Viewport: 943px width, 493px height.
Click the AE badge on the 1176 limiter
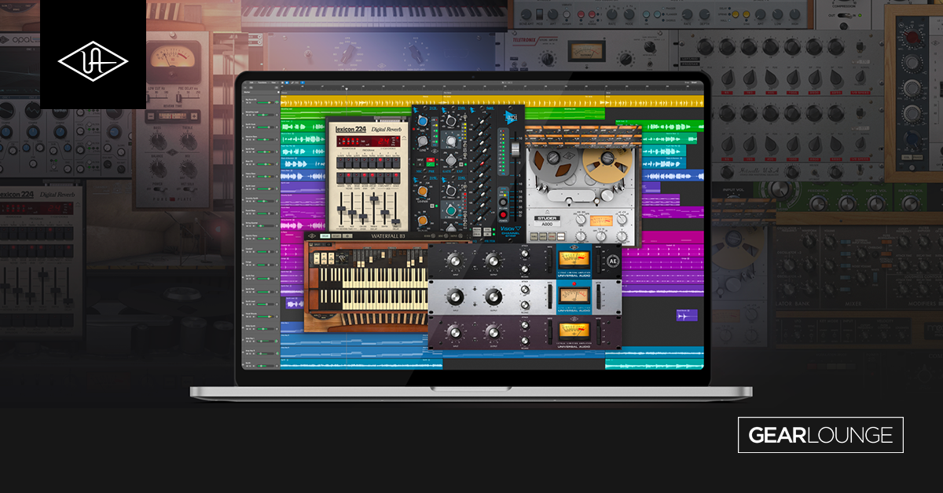pos(615,261)
